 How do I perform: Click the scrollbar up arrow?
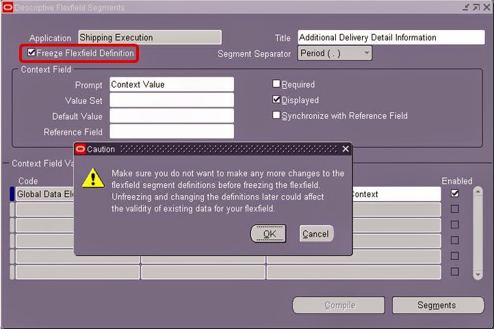(478, 192)
